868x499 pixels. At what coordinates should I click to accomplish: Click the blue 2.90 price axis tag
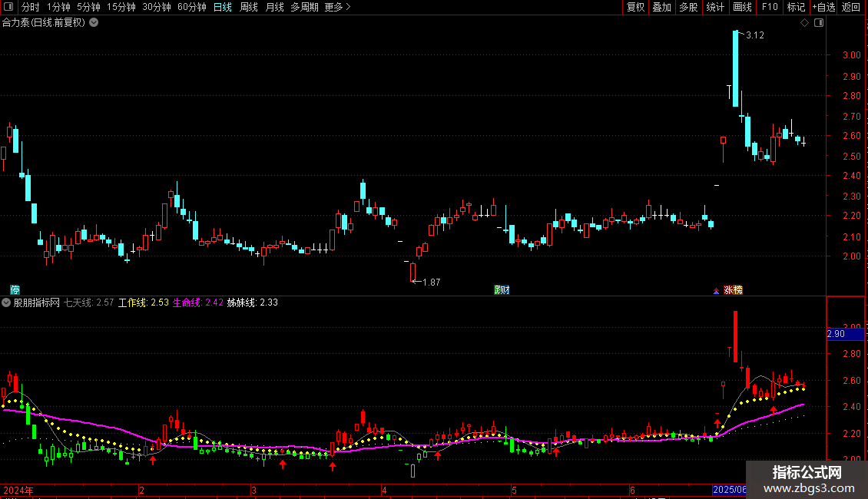(845, 334)
